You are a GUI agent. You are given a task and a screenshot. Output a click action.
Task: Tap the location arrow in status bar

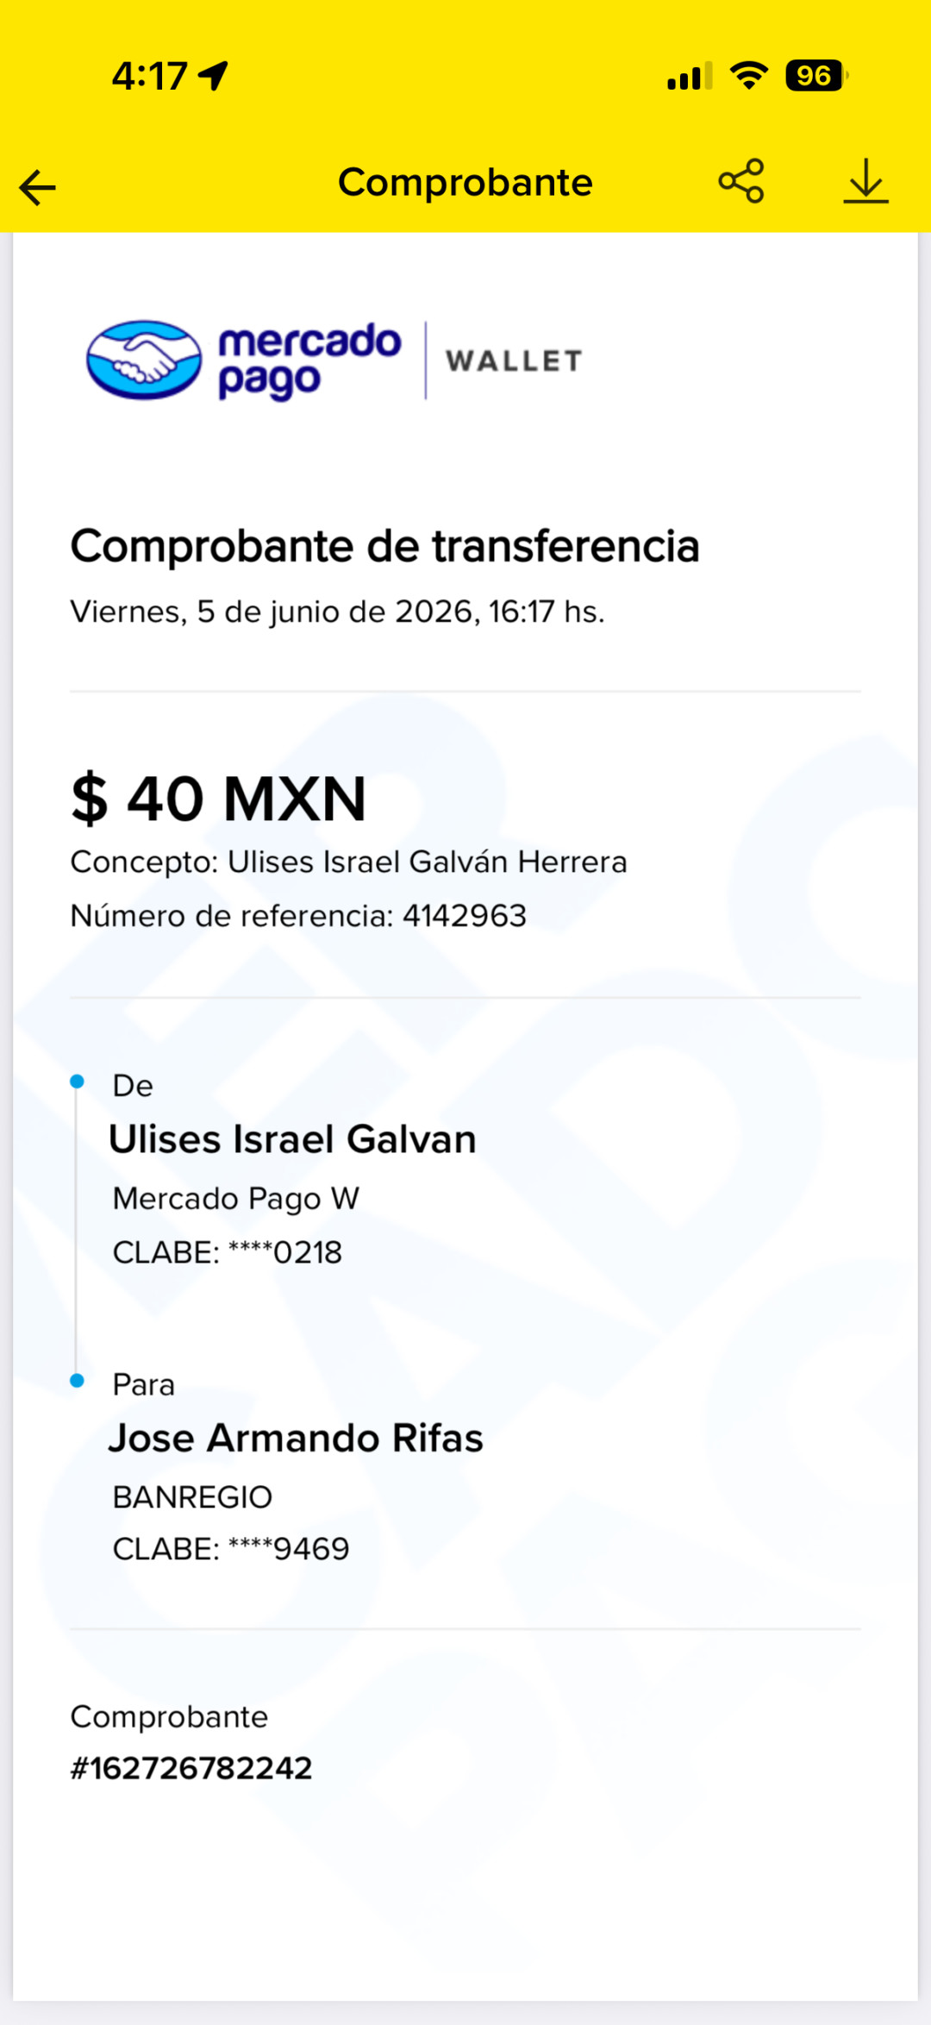(213, 76)
